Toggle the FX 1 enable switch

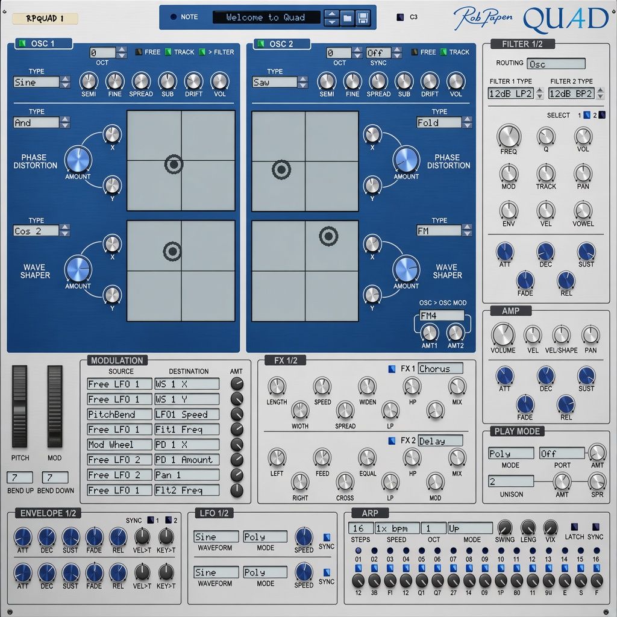click(392, 369)
